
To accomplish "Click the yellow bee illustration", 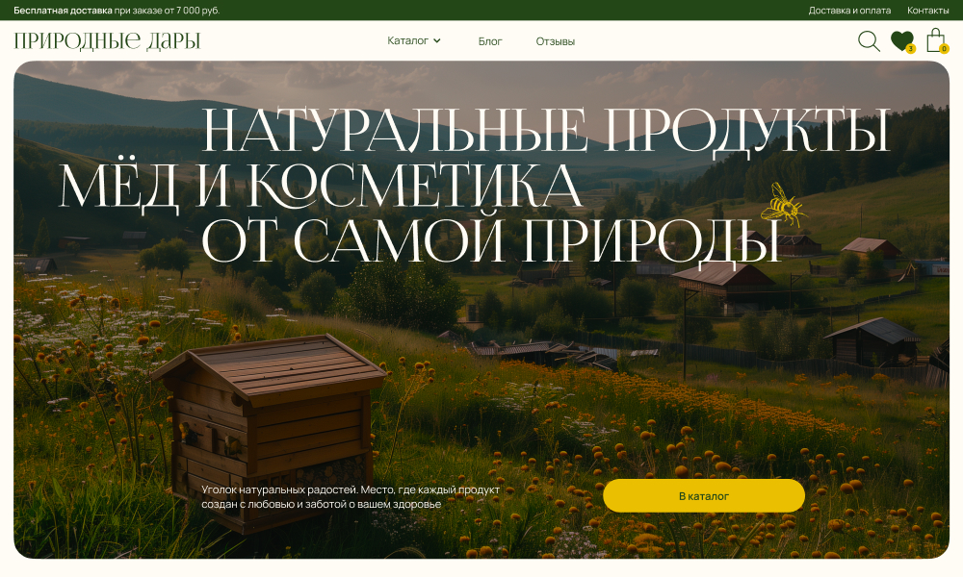I will point(782,205).
